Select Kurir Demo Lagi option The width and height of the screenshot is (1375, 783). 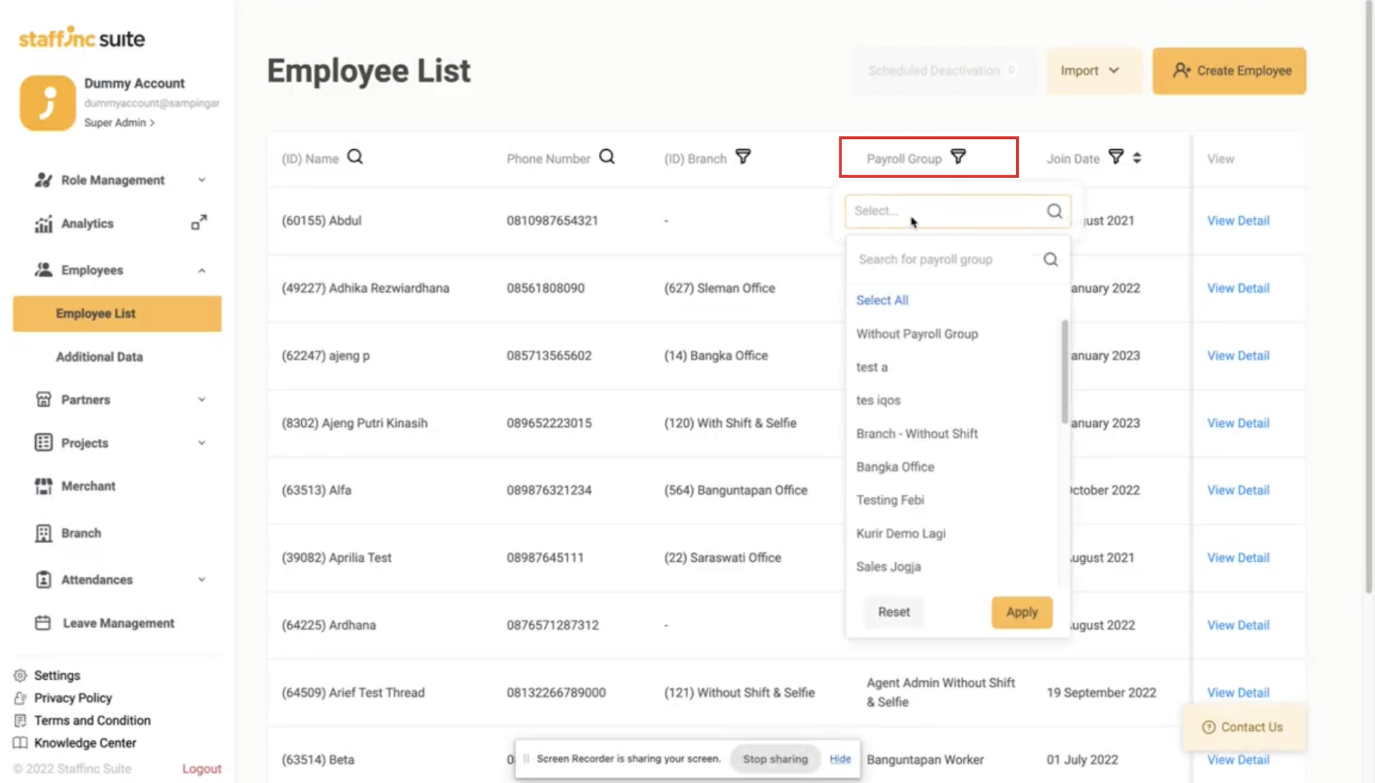(901, 533)
